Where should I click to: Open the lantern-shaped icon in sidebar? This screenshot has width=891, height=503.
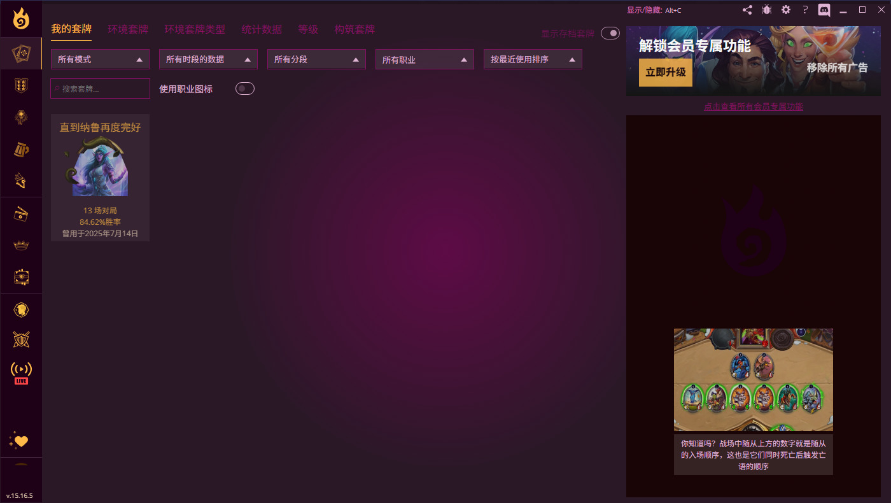pyautogui.click(x=21, y=117)
